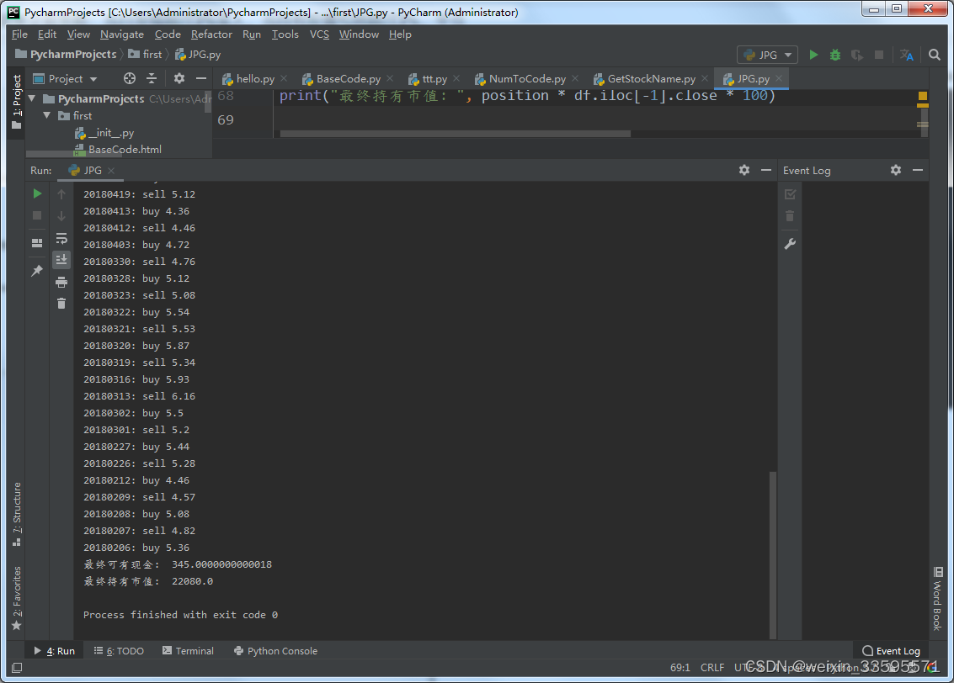Start debugging with the bug icon
Viewport: 954px width, 683px height.
tap(835, 55)
